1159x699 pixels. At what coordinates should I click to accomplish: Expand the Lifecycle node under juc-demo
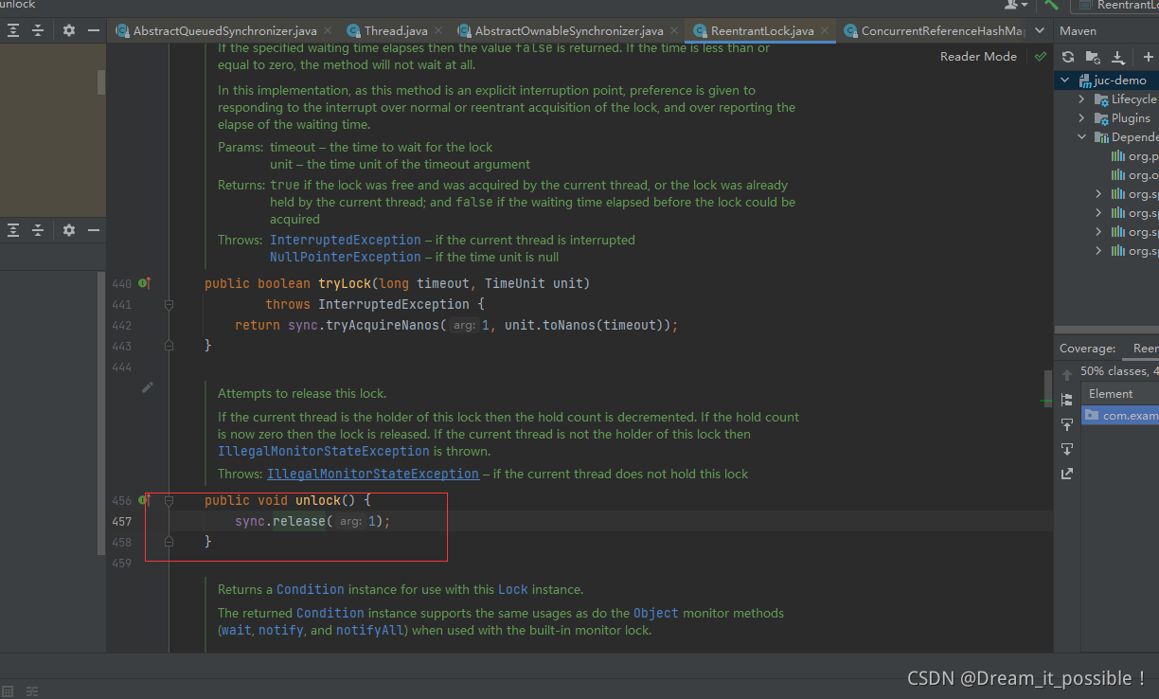coord(1082,99)
